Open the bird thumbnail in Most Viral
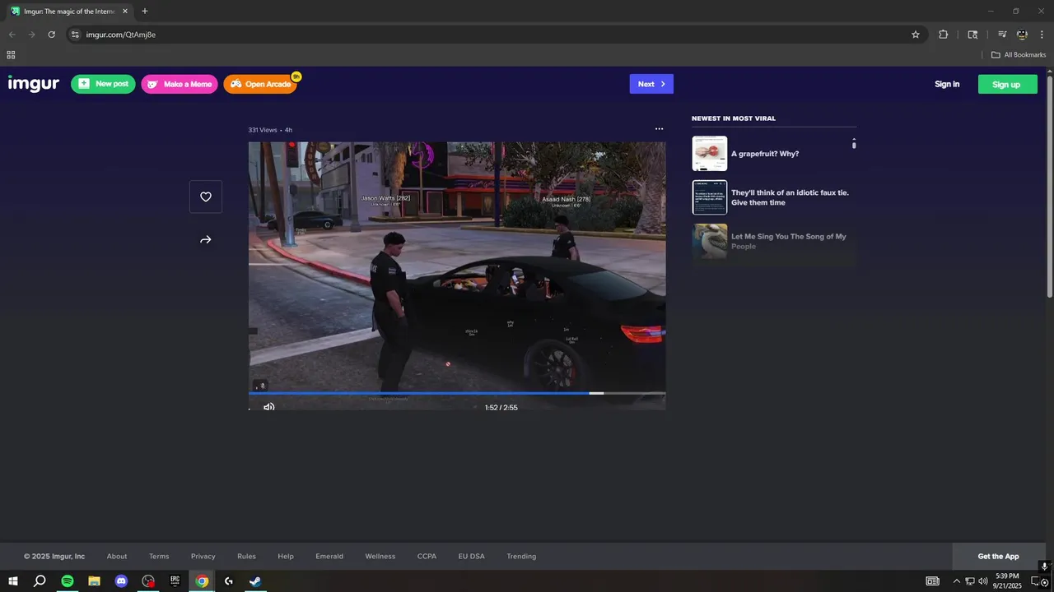This screenshot has height=592, width=1054. (x=710, y=241)
